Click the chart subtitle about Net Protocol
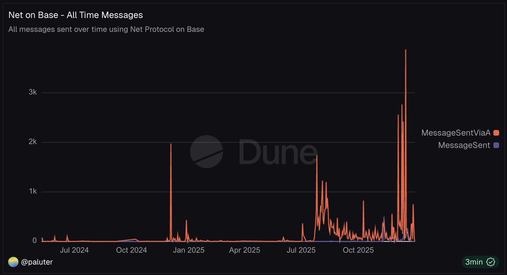Screen dimensions: 507x275 [x=107, y=30]
